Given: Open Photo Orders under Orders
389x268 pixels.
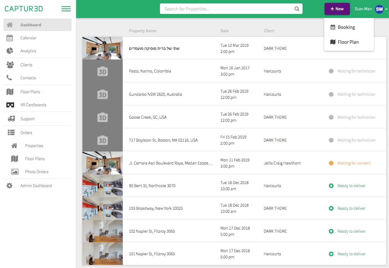Looking at the screenshot, I should [37, 172].
